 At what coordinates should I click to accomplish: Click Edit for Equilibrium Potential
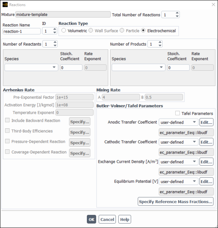(x=206, y=182)
